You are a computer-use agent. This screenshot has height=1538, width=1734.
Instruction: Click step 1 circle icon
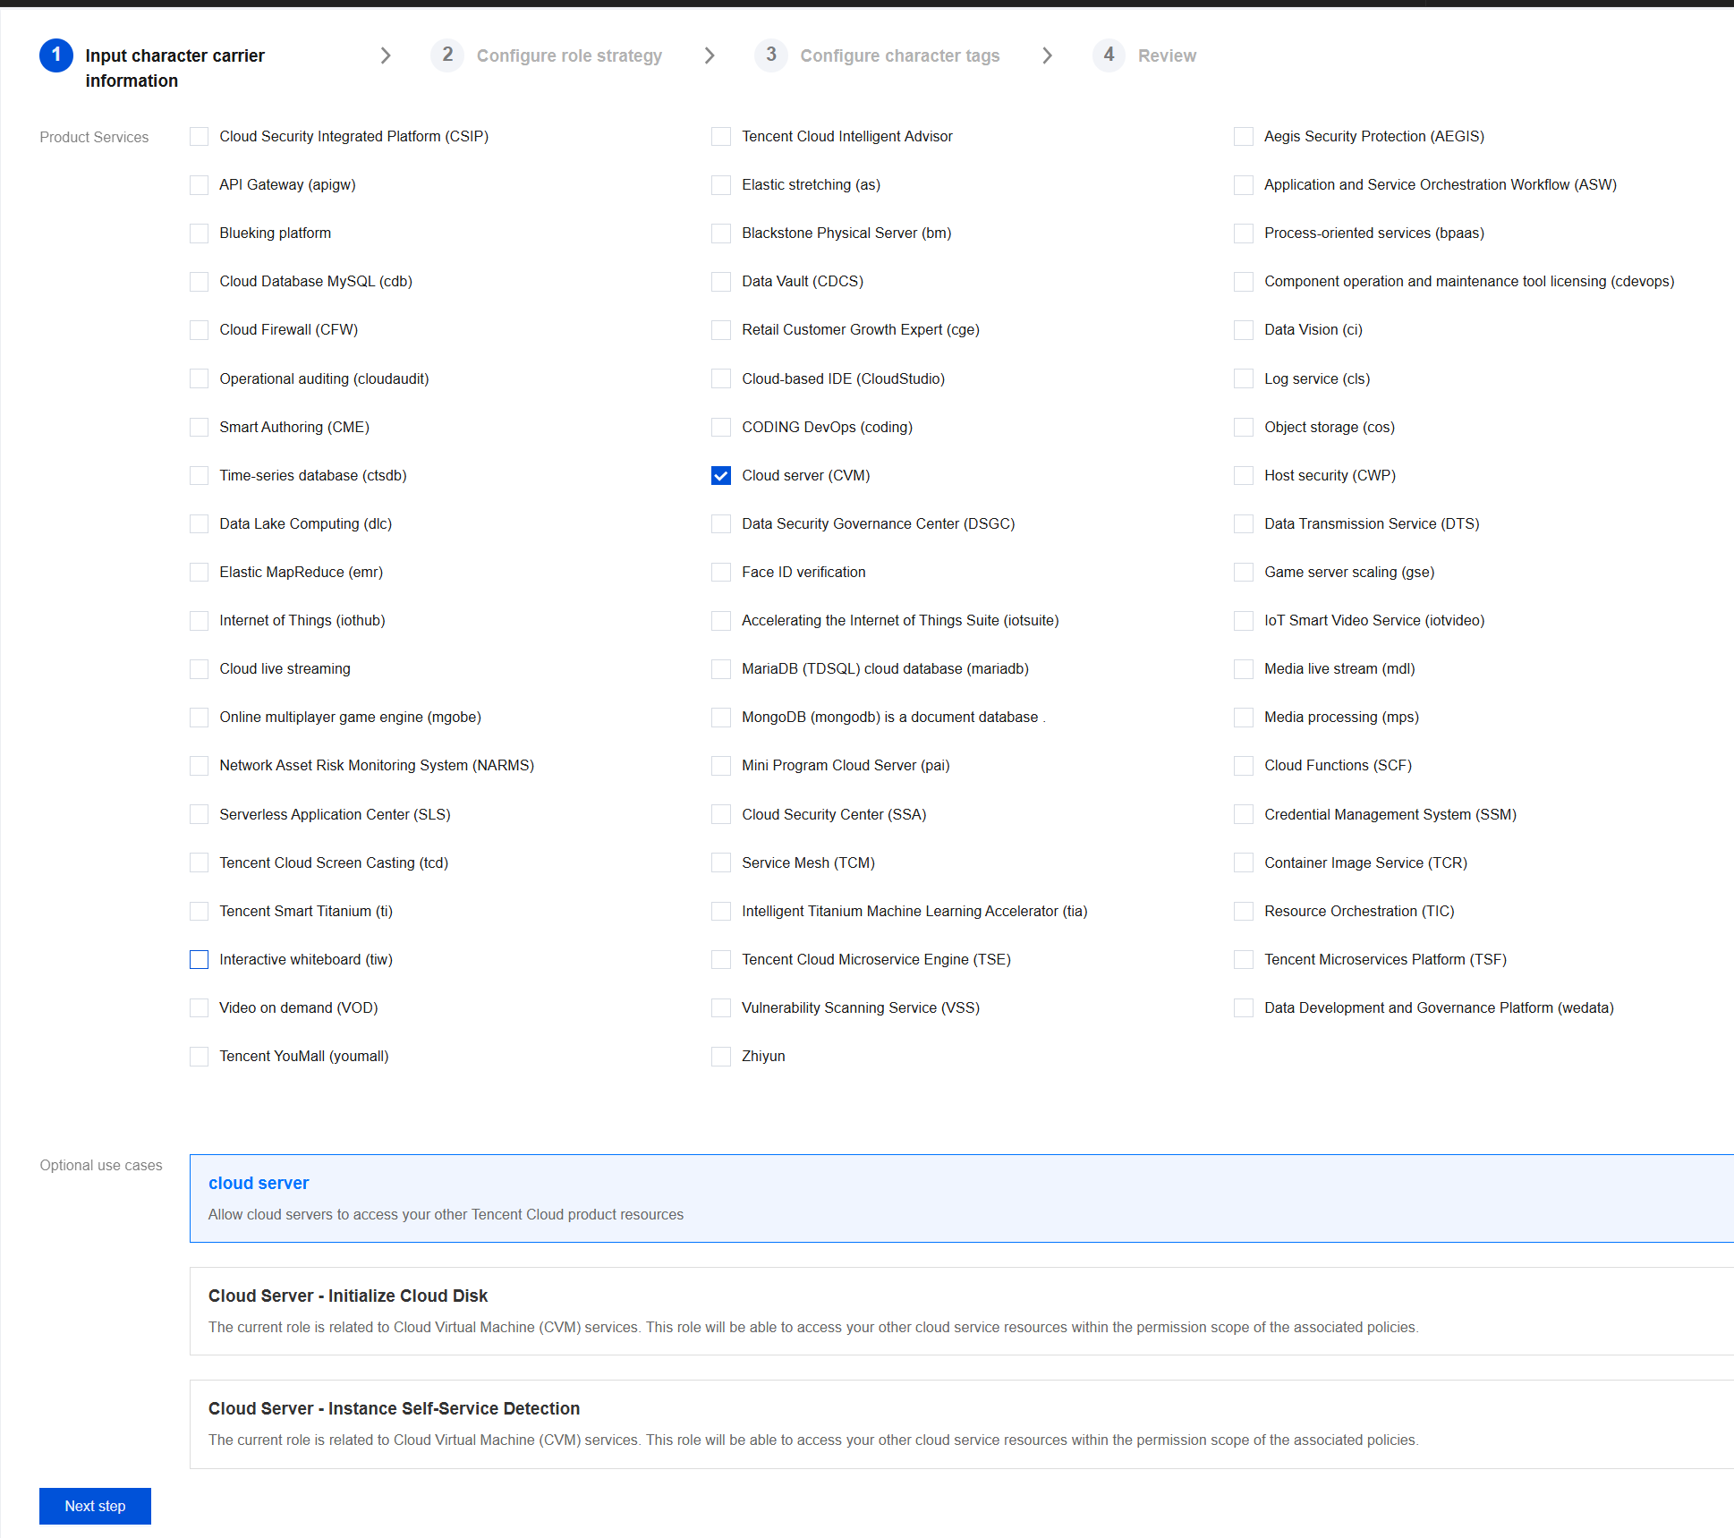coord(55,55)
